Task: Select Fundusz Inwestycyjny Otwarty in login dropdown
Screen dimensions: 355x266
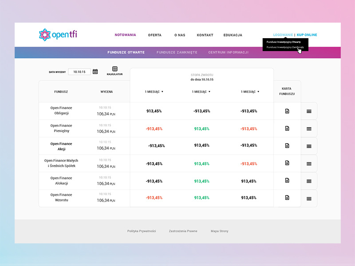Action: [284, 42]
